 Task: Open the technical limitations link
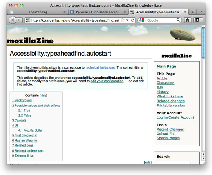(100, 67)
